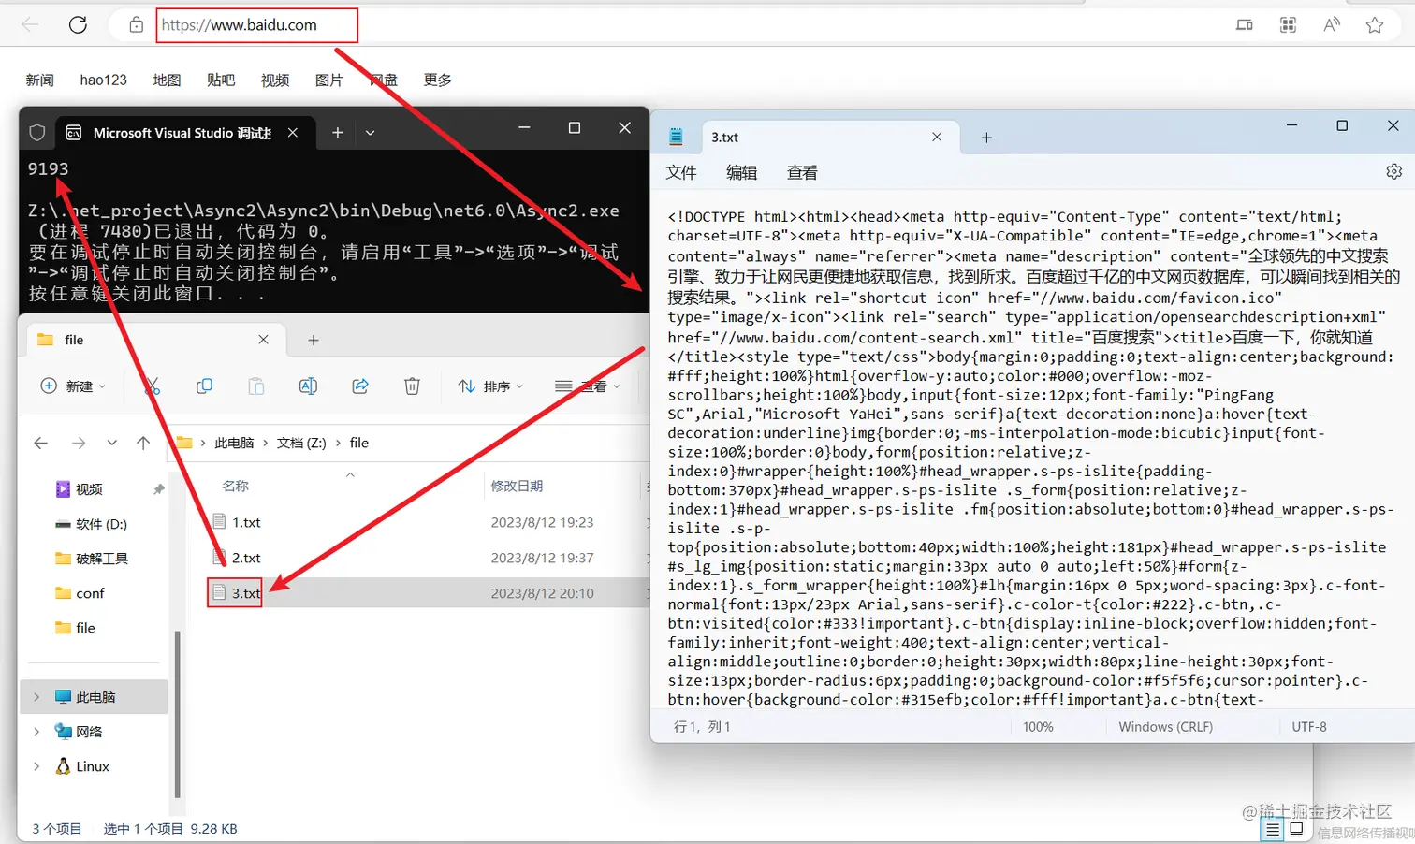Go forward in Explorer navigation

click(x=79, y=444)
